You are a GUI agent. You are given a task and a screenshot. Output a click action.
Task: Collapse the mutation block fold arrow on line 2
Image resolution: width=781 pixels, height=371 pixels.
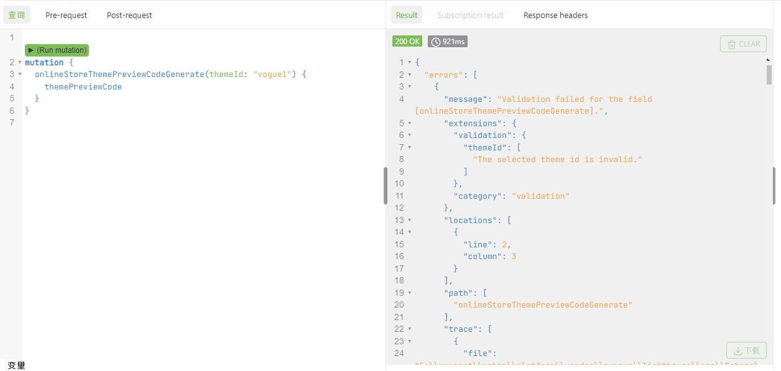click(19, 63)
